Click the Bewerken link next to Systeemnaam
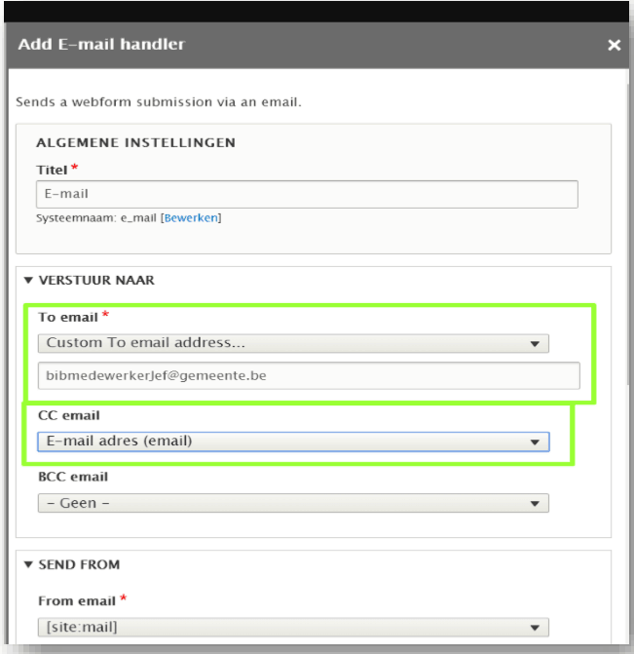Screen dimensions: 634x654 191,217
